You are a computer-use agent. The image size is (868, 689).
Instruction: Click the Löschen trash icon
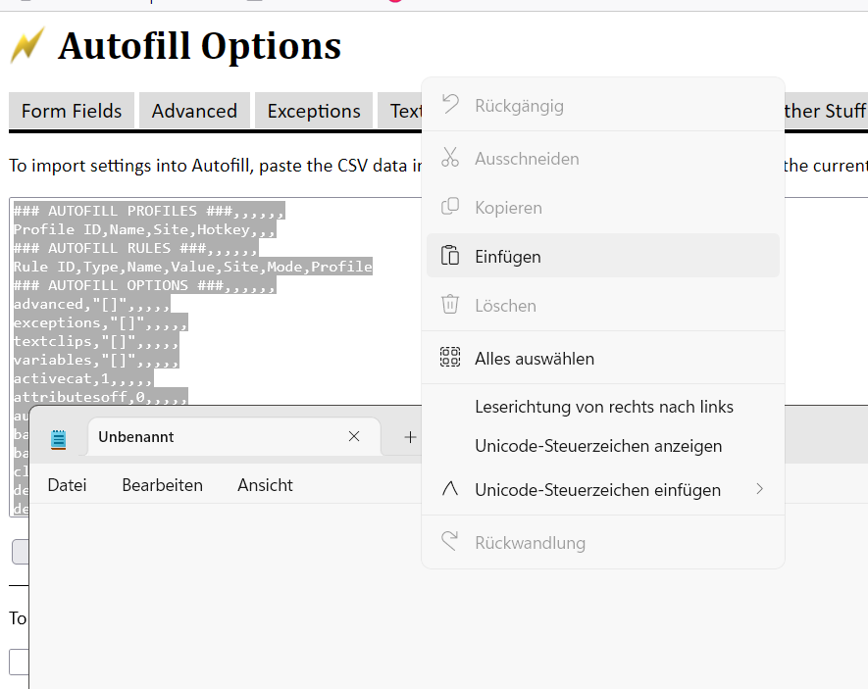pyautogui.click(x=450, y=305)
